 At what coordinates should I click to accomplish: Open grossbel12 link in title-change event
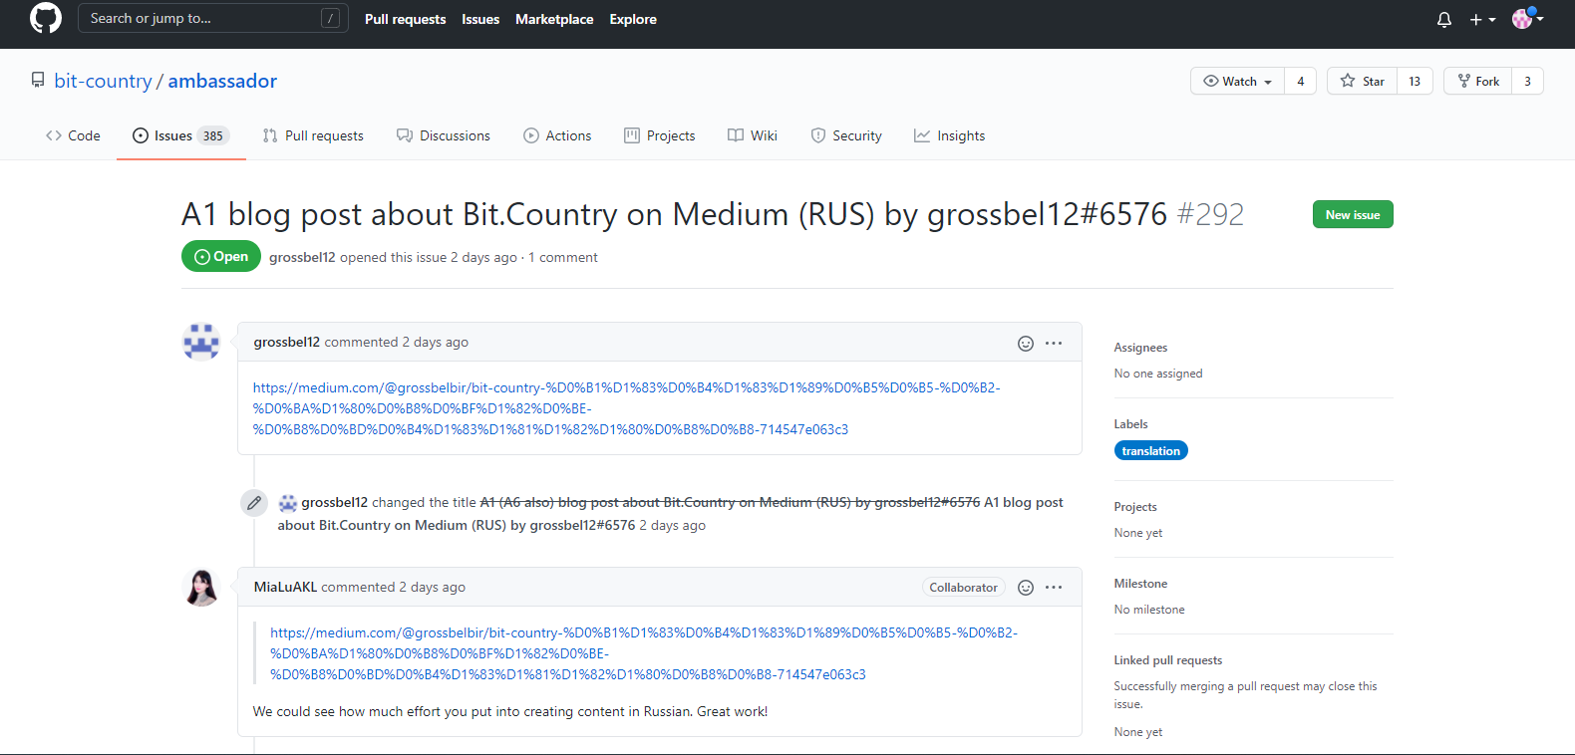pyautogui.click(x=335, y=502)
